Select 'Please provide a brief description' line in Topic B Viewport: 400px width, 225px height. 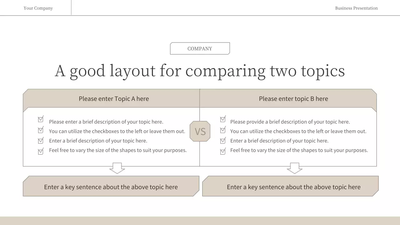(x=290, y=122)
